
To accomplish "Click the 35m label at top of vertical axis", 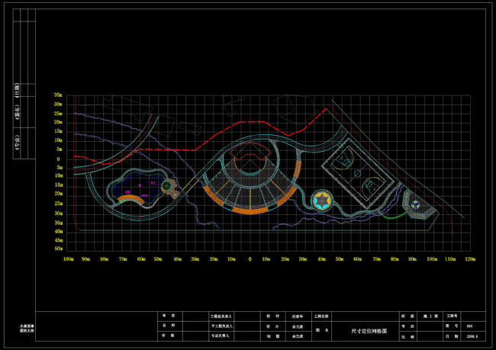I will click(58, 95).
